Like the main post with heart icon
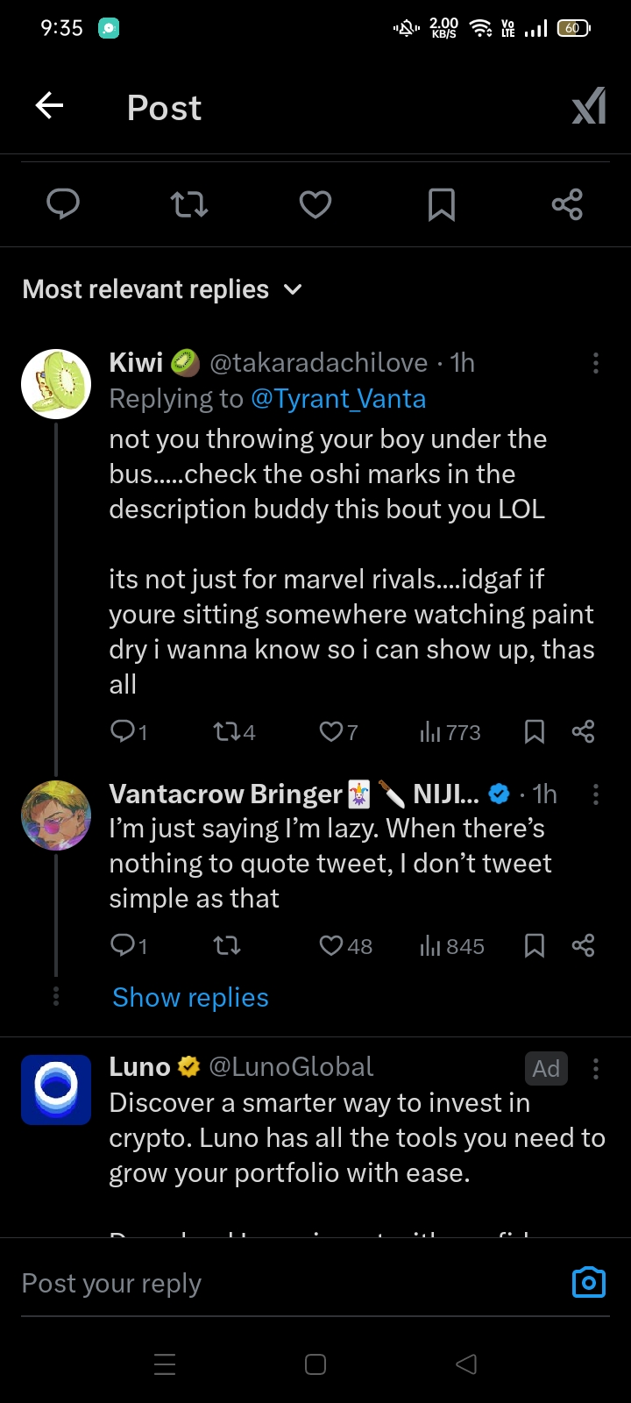The height and width of the screenshot is (1403, 631). pyautogui.click(x=315, y=204)
